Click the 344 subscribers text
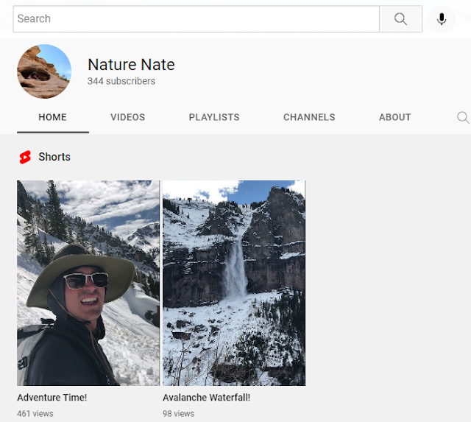The height and width of the screenshot is (422, 471). (121, 81)
